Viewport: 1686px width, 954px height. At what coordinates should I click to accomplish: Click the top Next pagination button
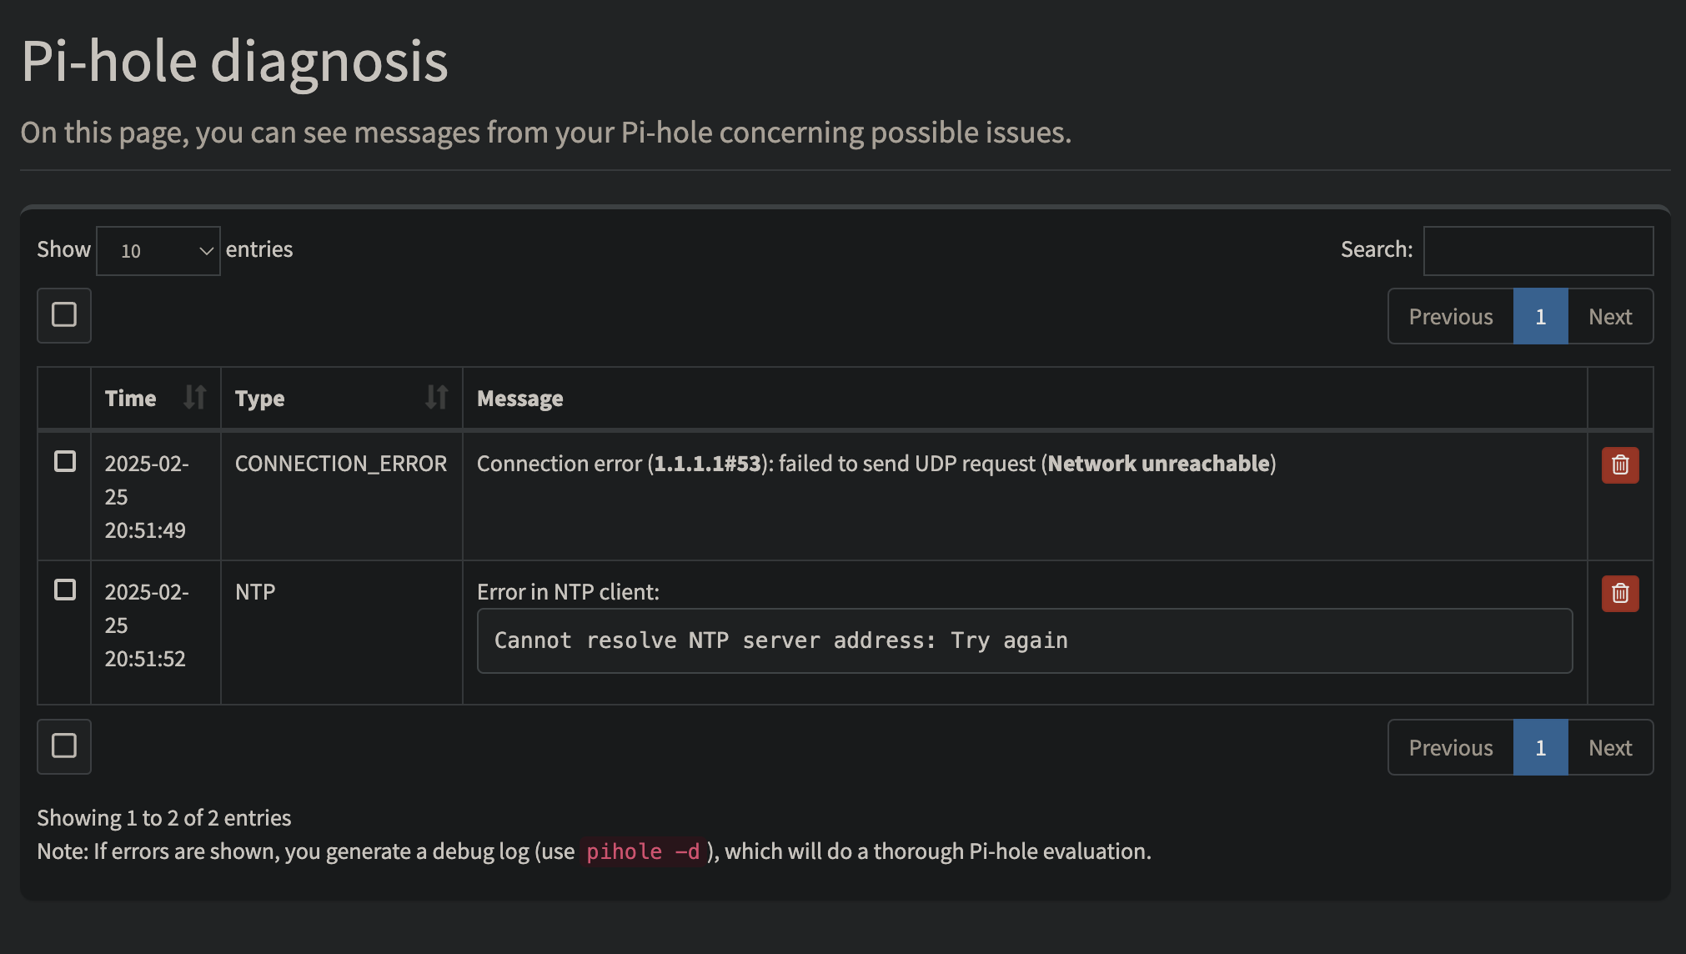tap(1609, 316)
